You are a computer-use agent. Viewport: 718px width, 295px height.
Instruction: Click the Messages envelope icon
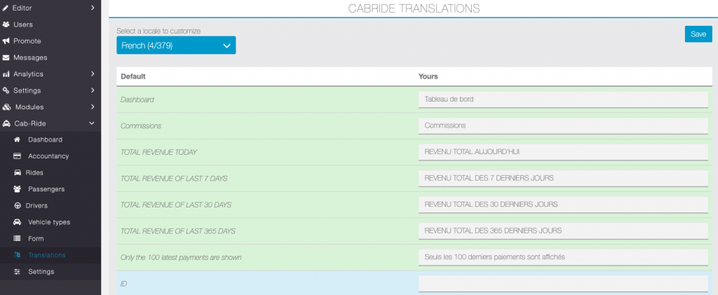pyautogui.click(x=6, y=57)
